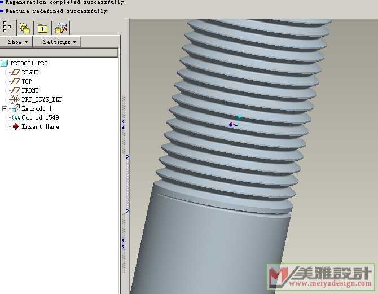378x294 pixels.
Task: Open the Show dropdown menu
Action: [16, 42]
